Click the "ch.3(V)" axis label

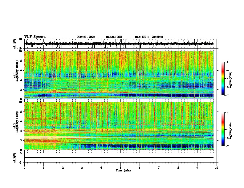click(15, 158)
